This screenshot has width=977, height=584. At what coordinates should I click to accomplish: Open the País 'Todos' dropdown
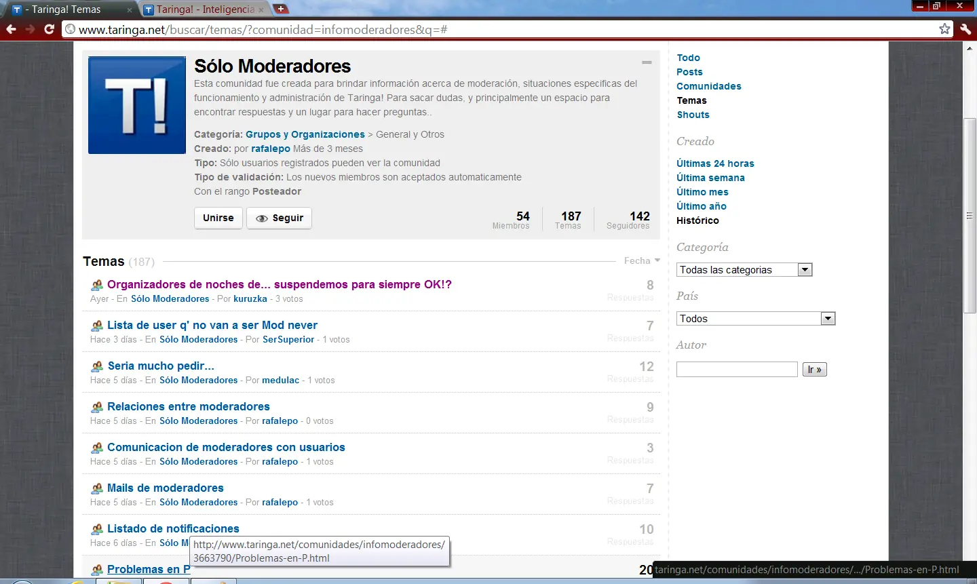[756, 319]
